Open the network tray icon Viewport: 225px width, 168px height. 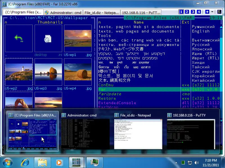(190, 163)
